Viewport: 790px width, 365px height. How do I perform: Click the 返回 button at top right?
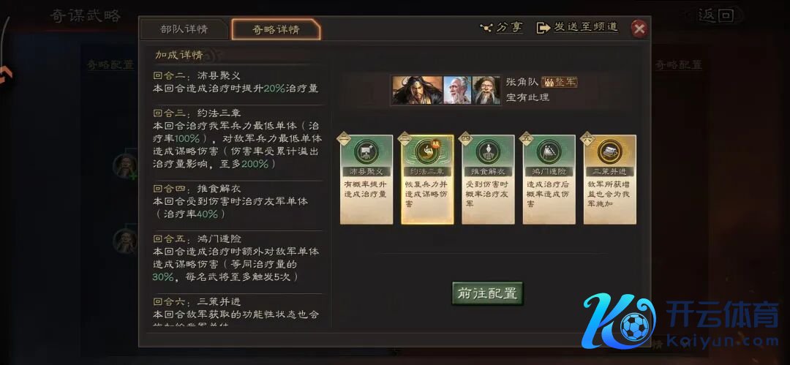click(715, 15)
